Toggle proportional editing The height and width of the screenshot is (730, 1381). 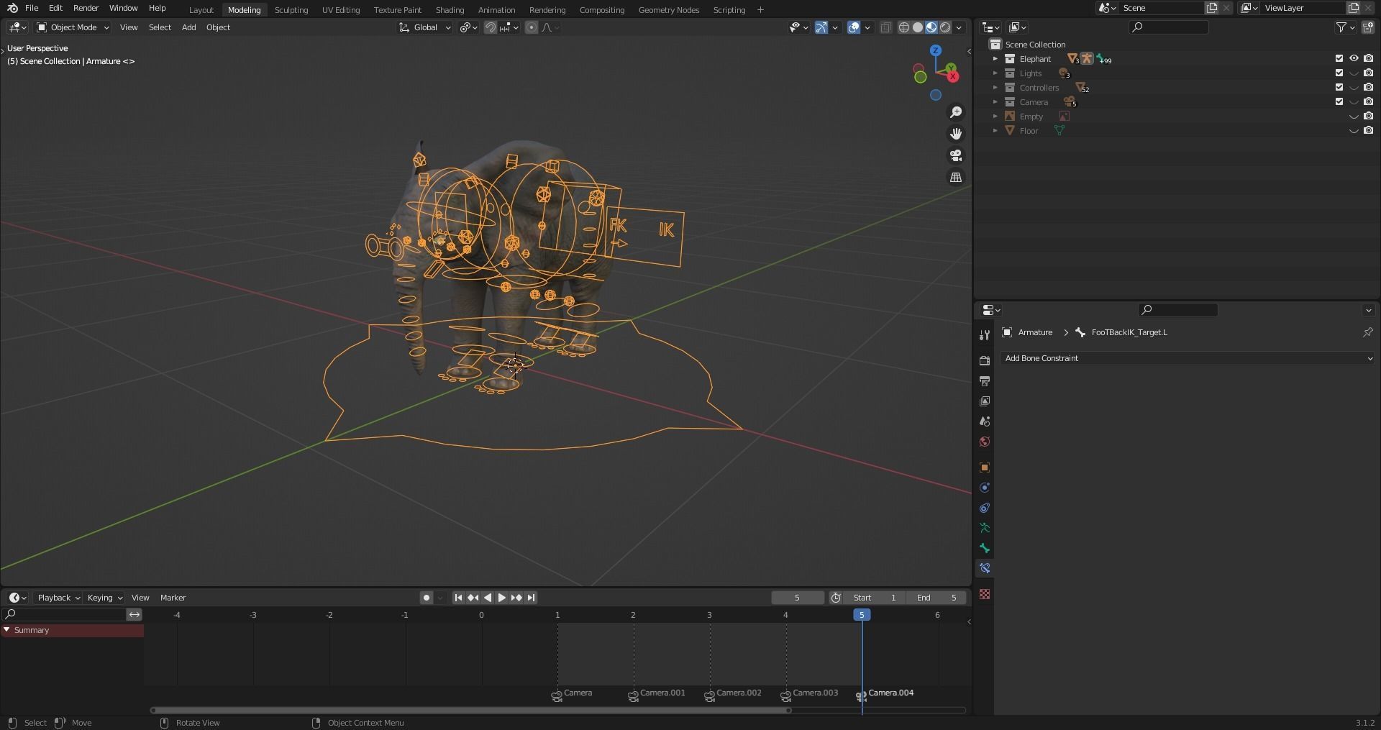click(532, 27)
